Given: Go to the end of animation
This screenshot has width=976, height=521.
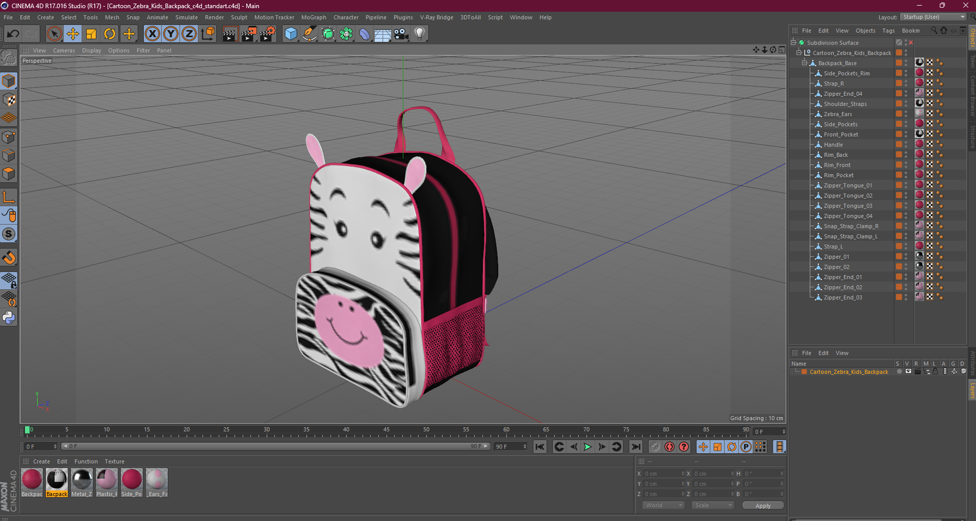Looking at the screenshot, I should [635, 447].
